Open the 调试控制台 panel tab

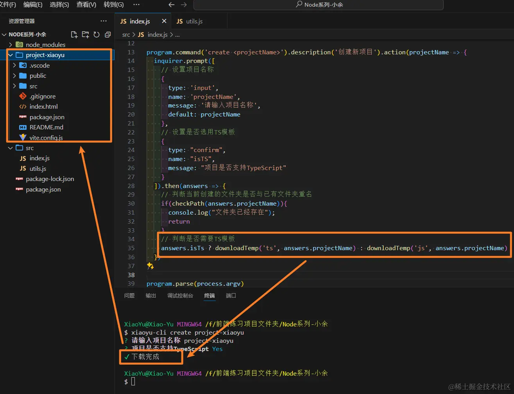click(x=180, y=295)
